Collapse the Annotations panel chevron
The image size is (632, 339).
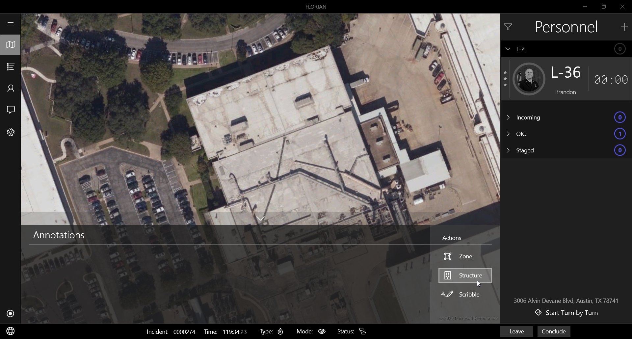click(260, 219)
